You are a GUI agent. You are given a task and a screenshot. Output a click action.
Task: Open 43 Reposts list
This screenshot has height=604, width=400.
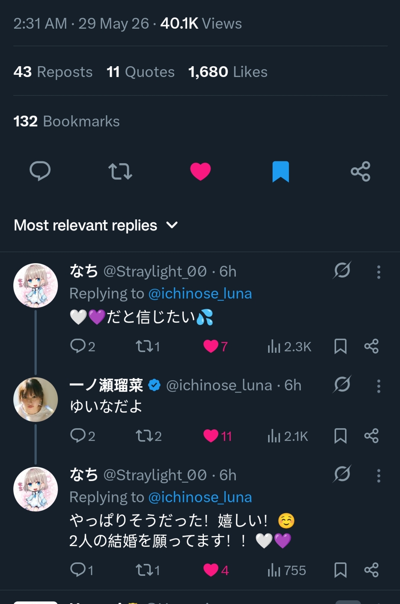[x=53, y=72]
